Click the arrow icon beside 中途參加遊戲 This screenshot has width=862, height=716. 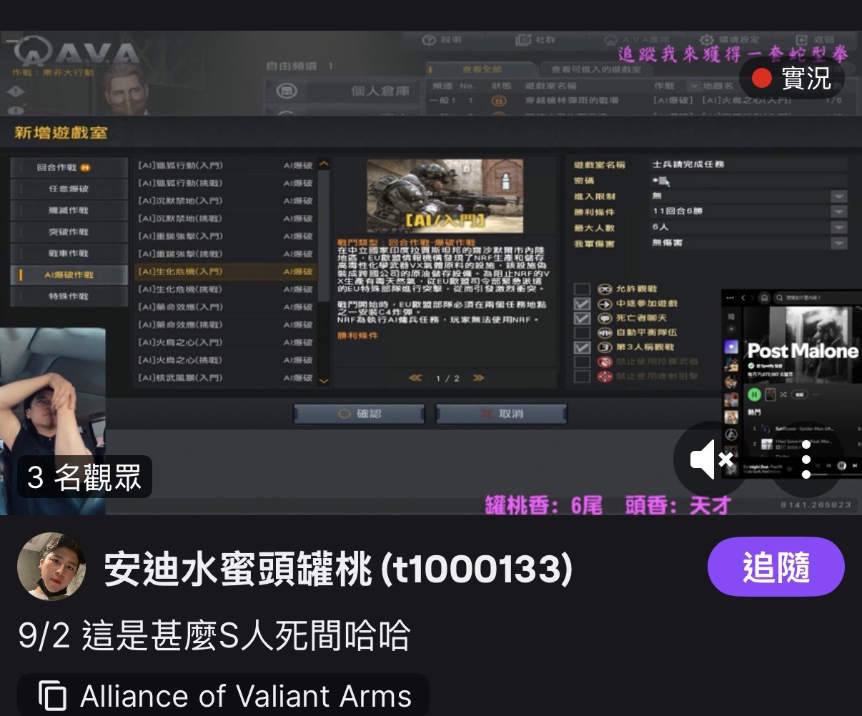[x=605, y=304]
